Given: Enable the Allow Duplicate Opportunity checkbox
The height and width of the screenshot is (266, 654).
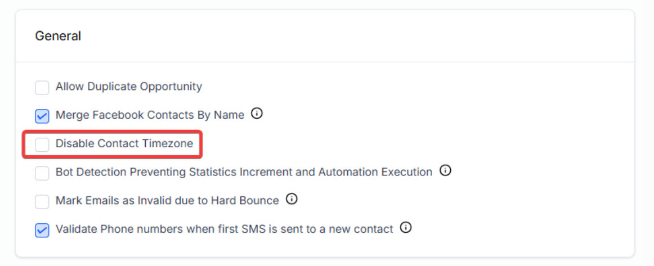Looking at the screenshot, I should coord(42,88).
